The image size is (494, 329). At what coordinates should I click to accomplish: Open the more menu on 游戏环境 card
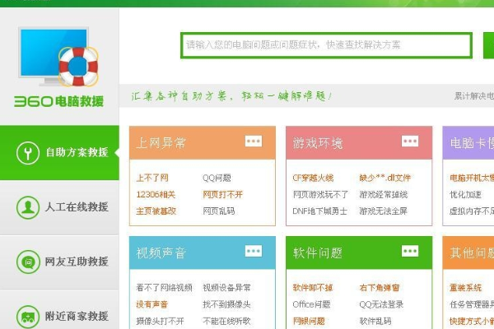click(410, 141)
